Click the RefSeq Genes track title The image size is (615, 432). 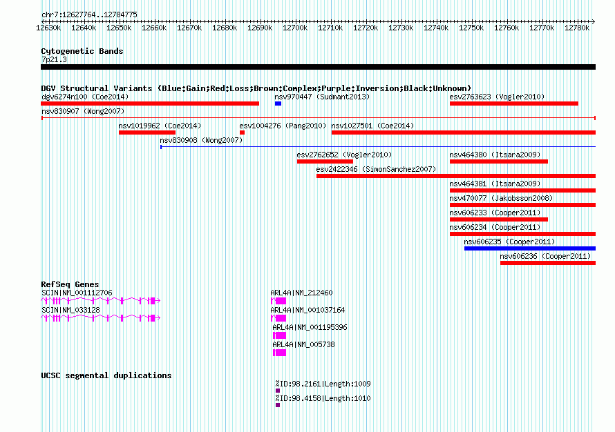coord(70,284)
